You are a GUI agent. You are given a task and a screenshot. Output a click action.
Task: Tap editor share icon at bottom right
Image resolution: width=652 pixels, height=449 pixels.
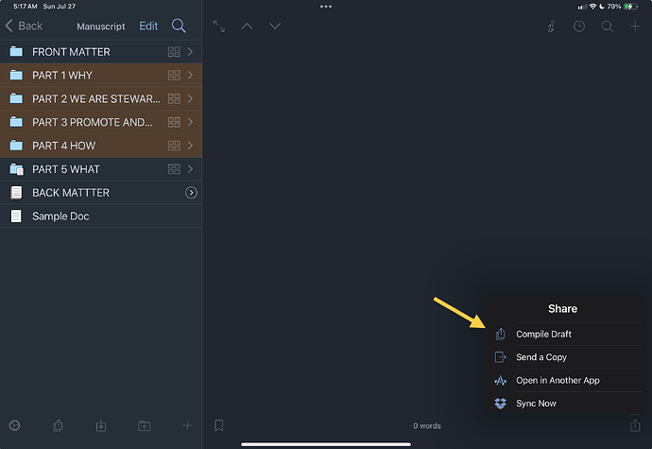tap(635, 425)
